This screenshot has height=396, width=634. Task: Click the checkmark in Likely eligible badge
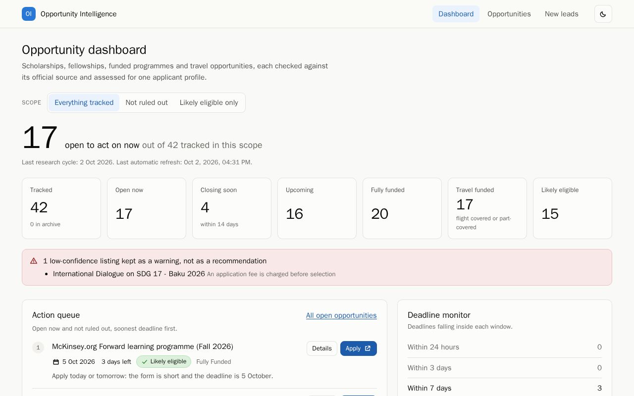pos(145,362)
